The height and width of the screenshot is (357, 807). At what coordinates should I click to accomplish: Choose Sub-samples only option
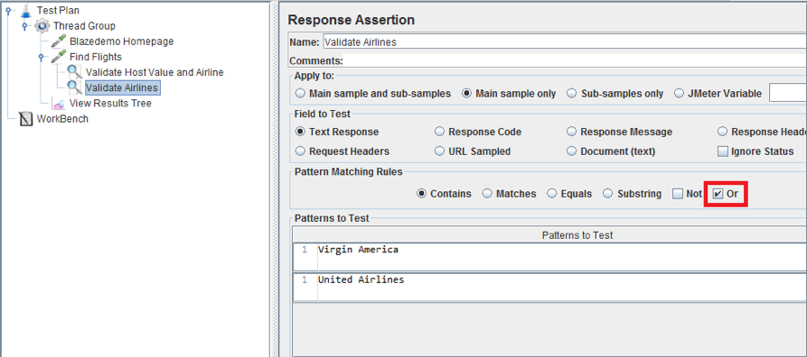click(x=572, y=94)
